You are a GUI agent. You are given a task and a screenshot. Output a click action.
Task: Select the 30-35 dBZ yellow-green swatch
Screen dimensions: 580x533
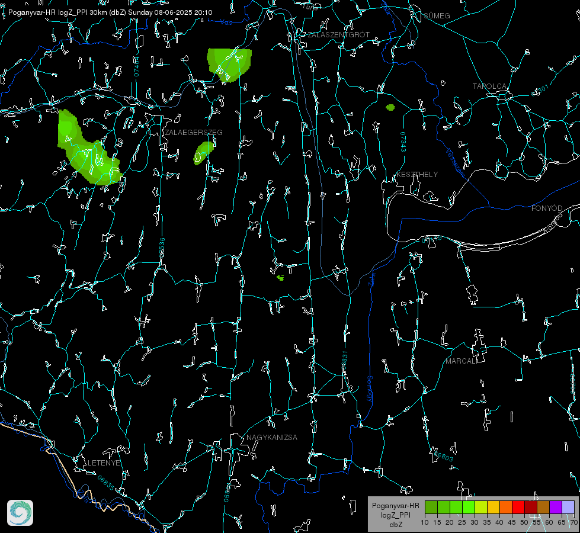point(481,507)
